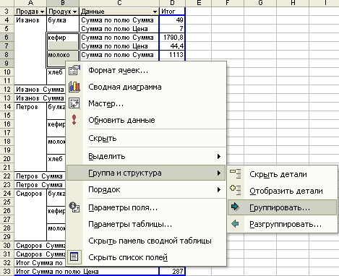339x276 pixels.
Task: Choose Формат ячеек from context menu
Action: click(146, 70)
